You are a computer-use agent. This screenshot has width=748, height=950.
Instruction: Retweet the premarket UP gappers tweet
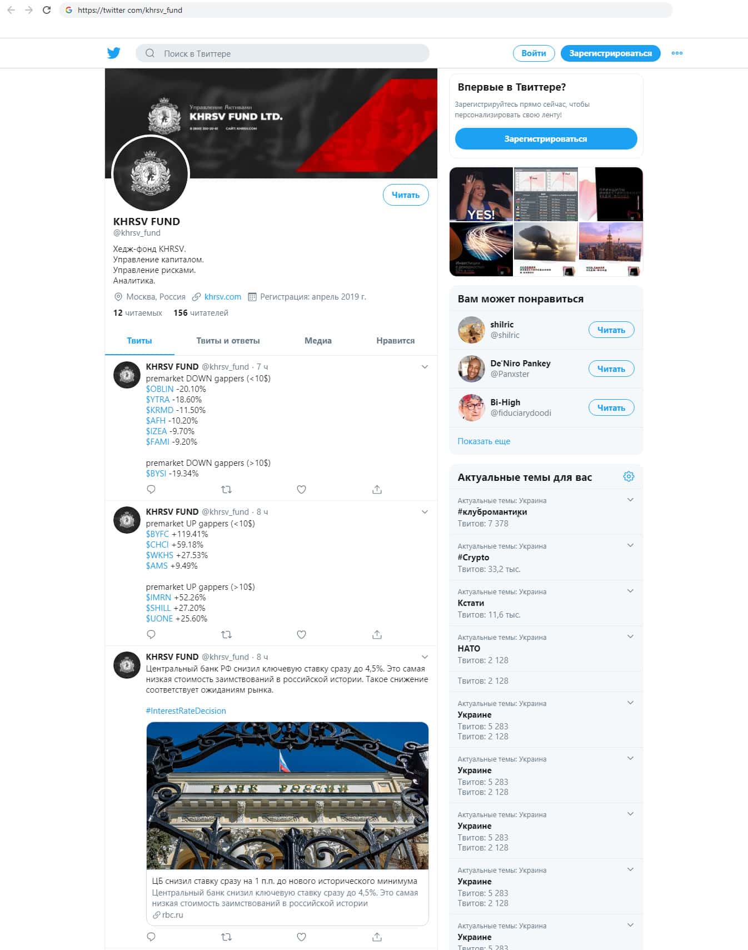tap(226, 635)
